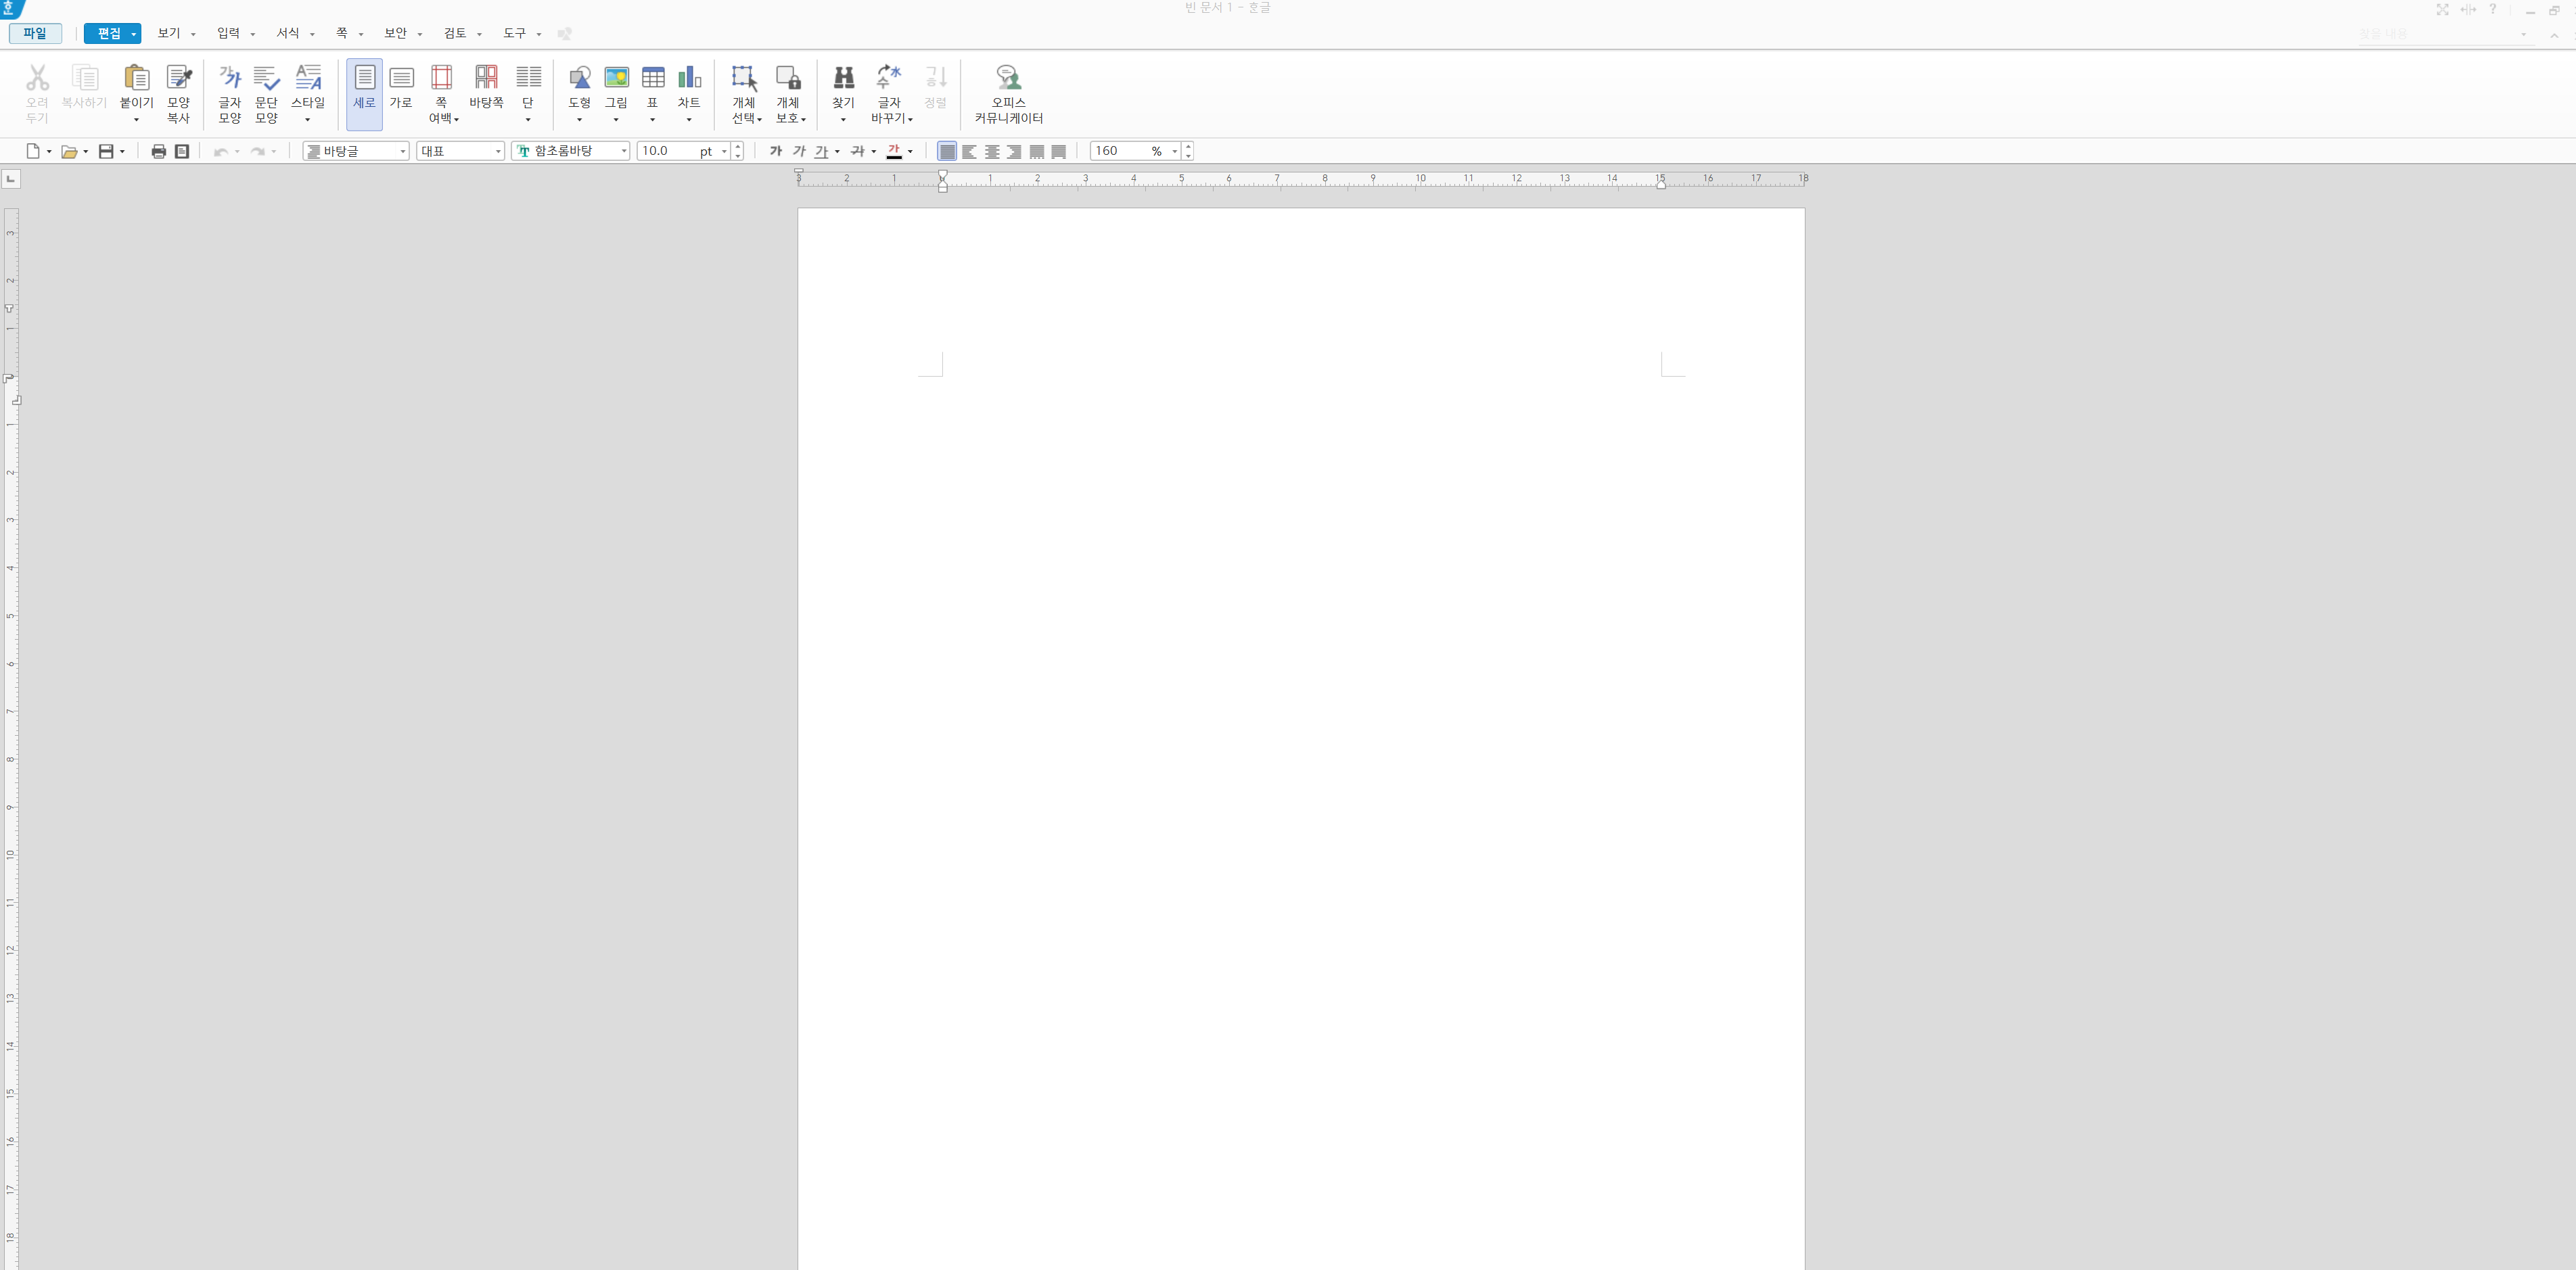This screenshot has width=2576, height=1270.
Task: Toggle bold 가 formatting
Action: 775,151
